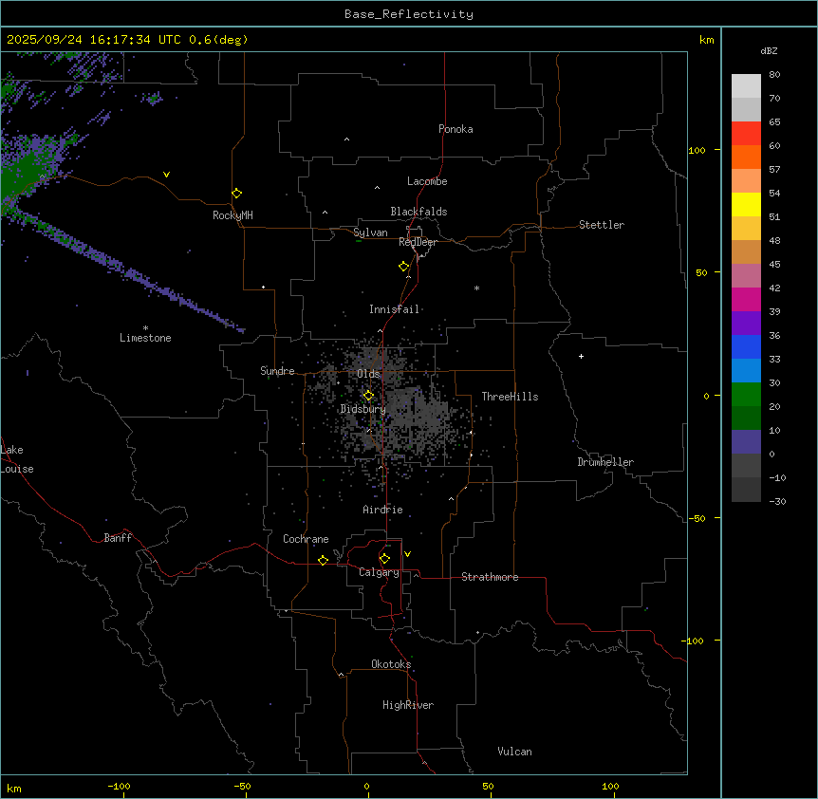The image size is (818, 799).
Task: Click the white plus marker northeast of ThreeHills
Action: (x=581, y=356)
